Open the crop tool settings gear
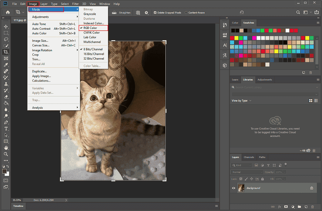322x211 pixels. tap(146, 12)
